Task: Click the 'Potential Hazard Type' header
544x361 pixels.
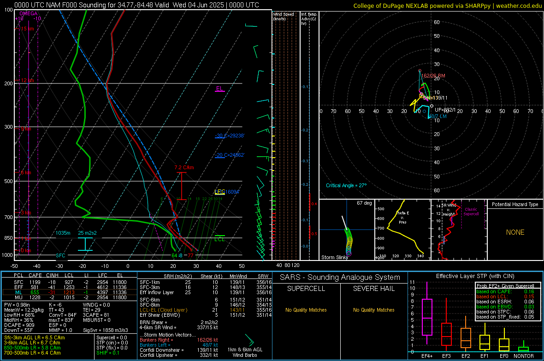Action: [515, 204]
